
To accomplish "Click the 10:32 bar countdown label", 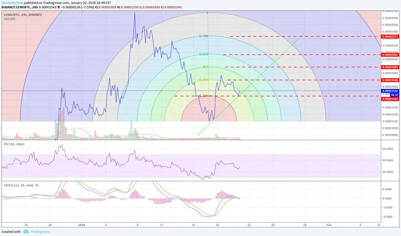I will click(x=394, y=95).
